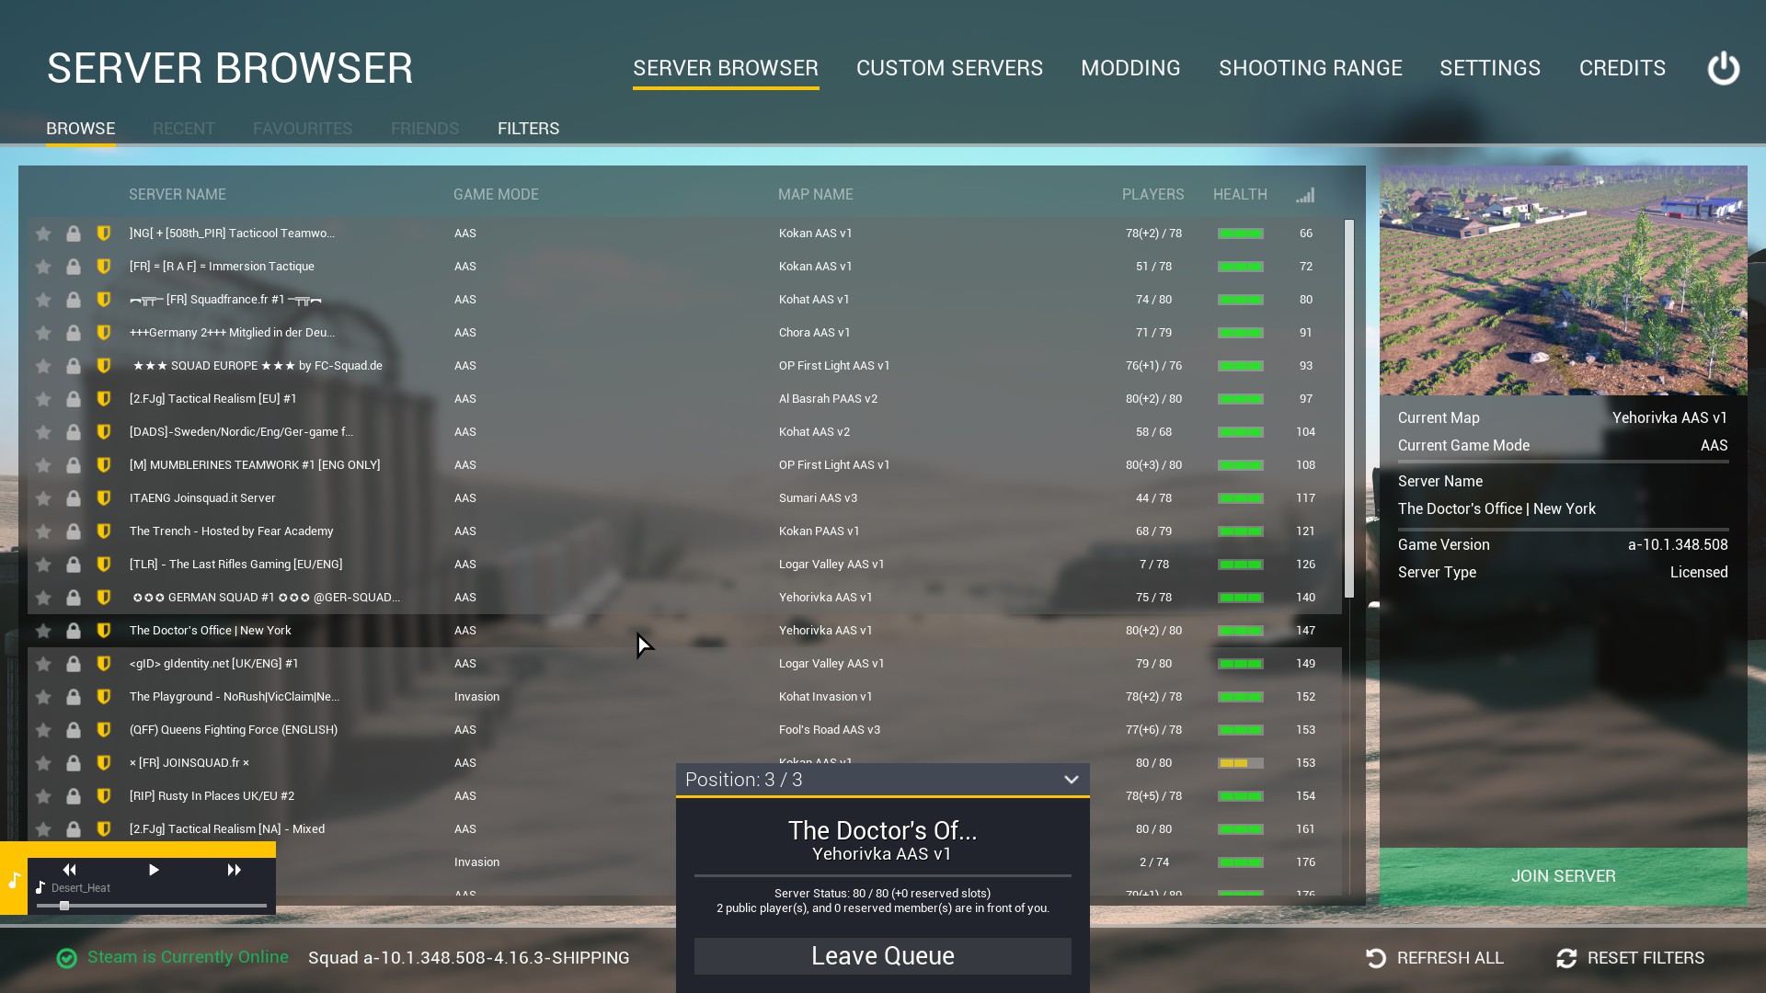The width and height of the screenshot is (1766, 993).
Task: Go to previous music track
Action: [x=70, y=870]
